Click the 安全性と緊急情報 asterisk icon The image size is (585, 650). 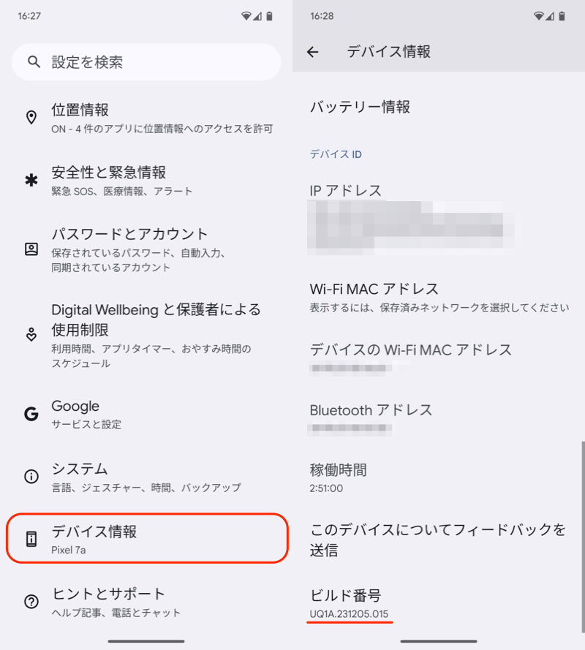coord(31,181)
